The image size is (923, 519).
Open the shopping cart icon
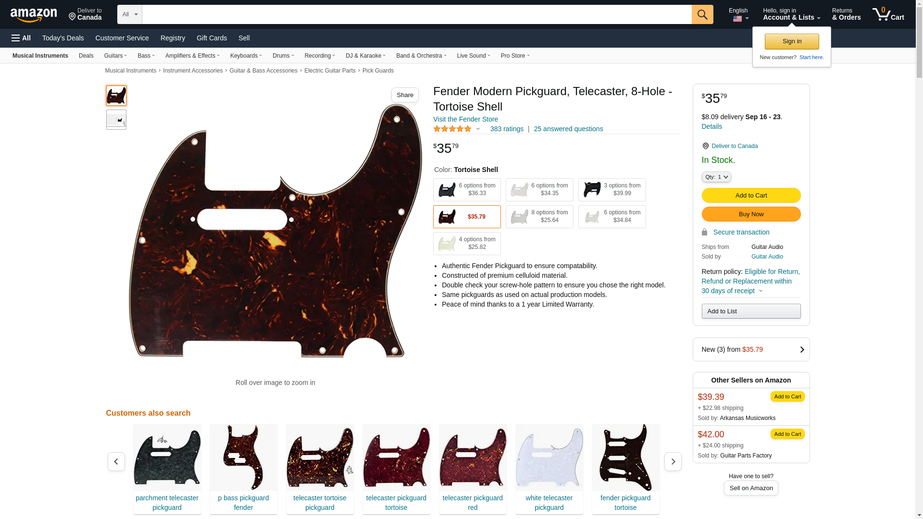tap(888, 14)
